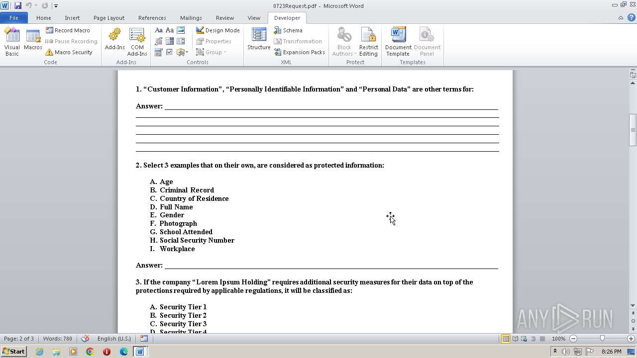
Task: Switch to the References tab
Action: (x=152, y=18)
